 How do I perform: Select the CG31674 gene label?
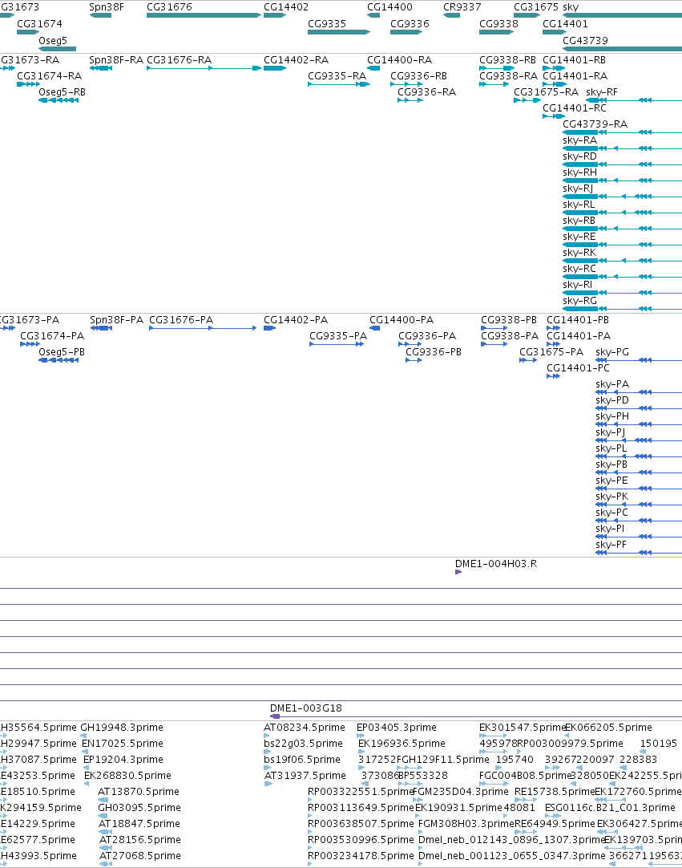pyautogui.click(x=39, y=24)
